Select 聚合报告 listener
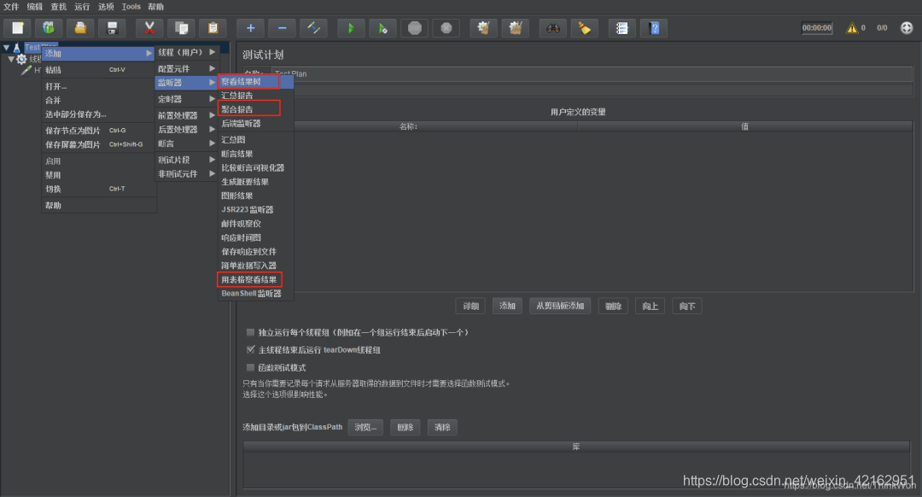 click(x=256, y=109)
